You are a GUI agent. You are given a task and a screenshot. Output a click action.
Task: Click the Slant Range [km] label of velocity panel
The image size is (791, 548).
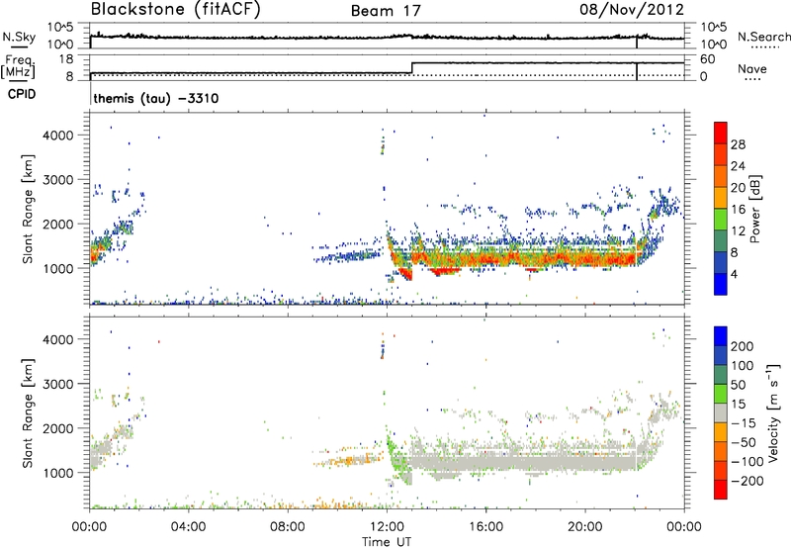(x=28, y=412)
